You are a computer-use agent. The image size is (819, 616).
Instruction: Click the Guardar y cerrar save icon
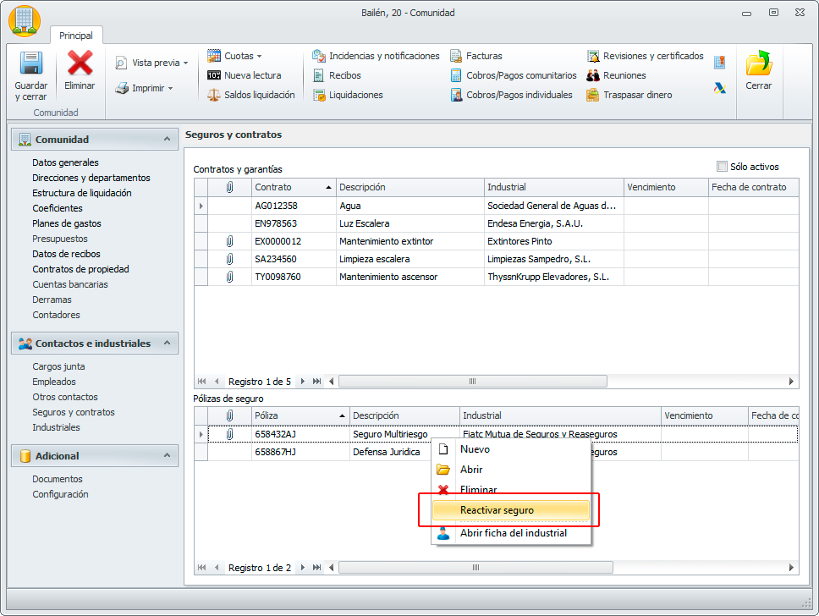(x=30, y=66)
